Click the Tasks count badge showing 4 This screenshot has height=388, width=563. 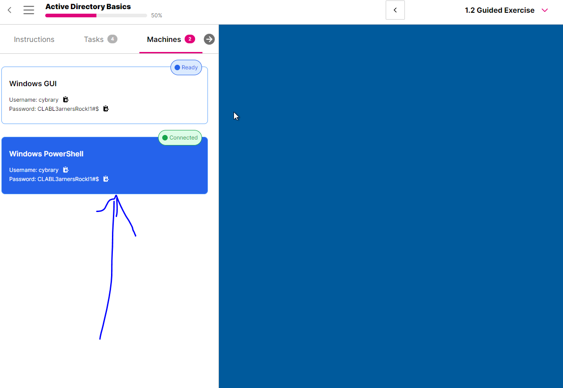click(x=112, y=39)
